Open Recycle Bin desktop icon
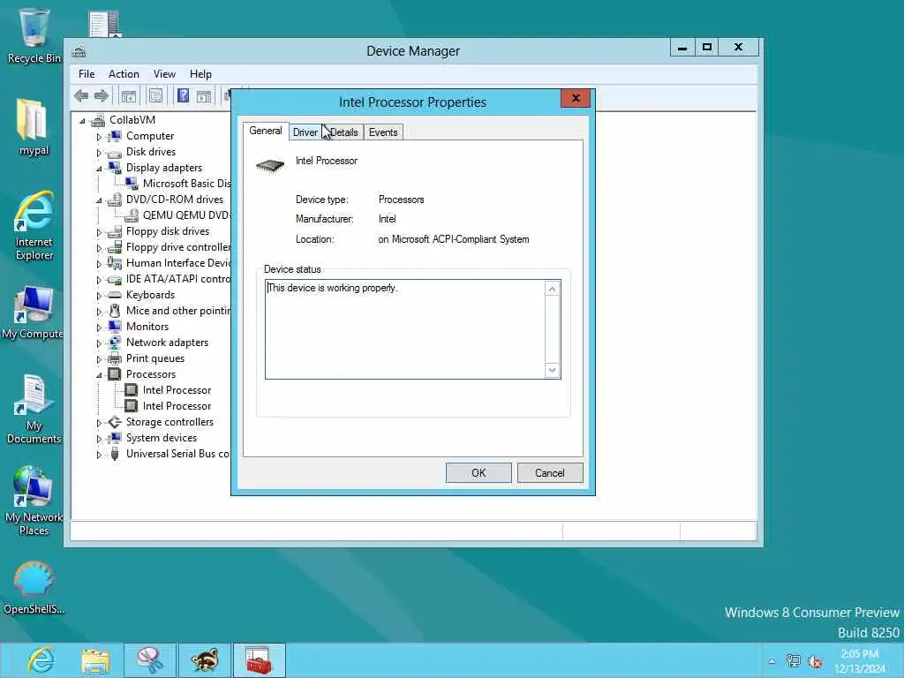Viewport: 904px width, 678px height. click(34, 35)
